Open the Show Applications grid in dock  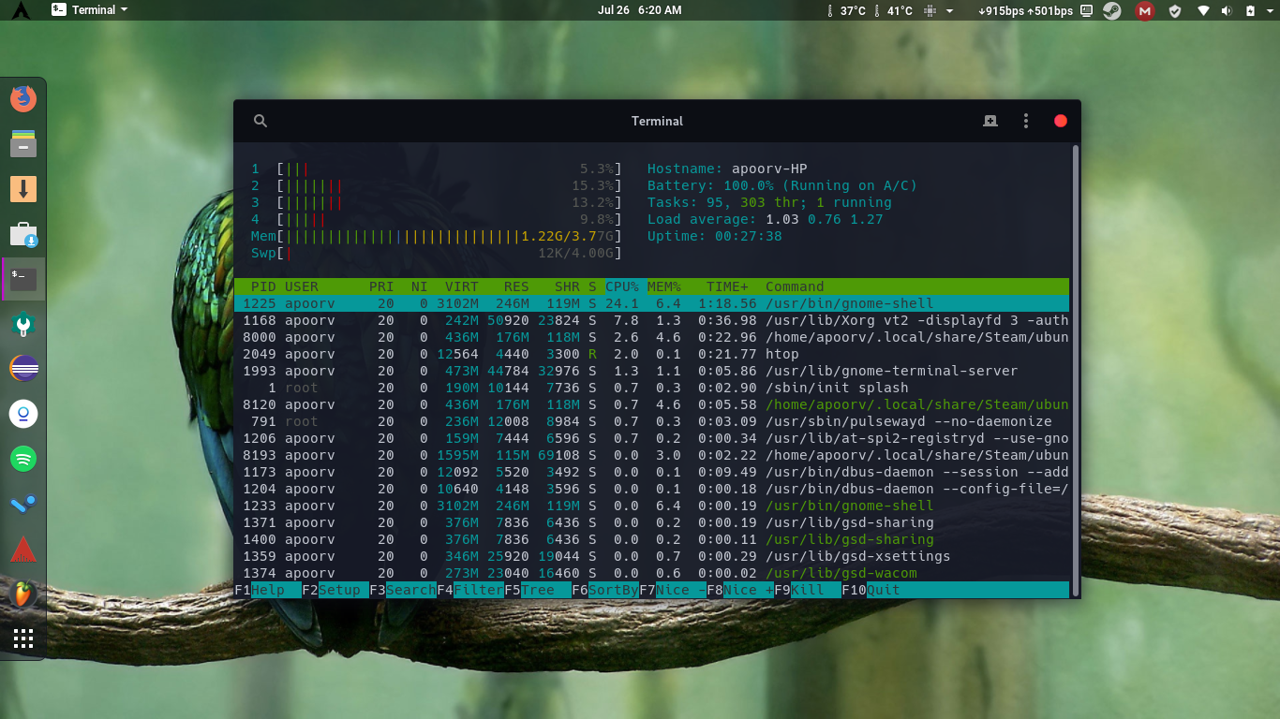(22, 638)
